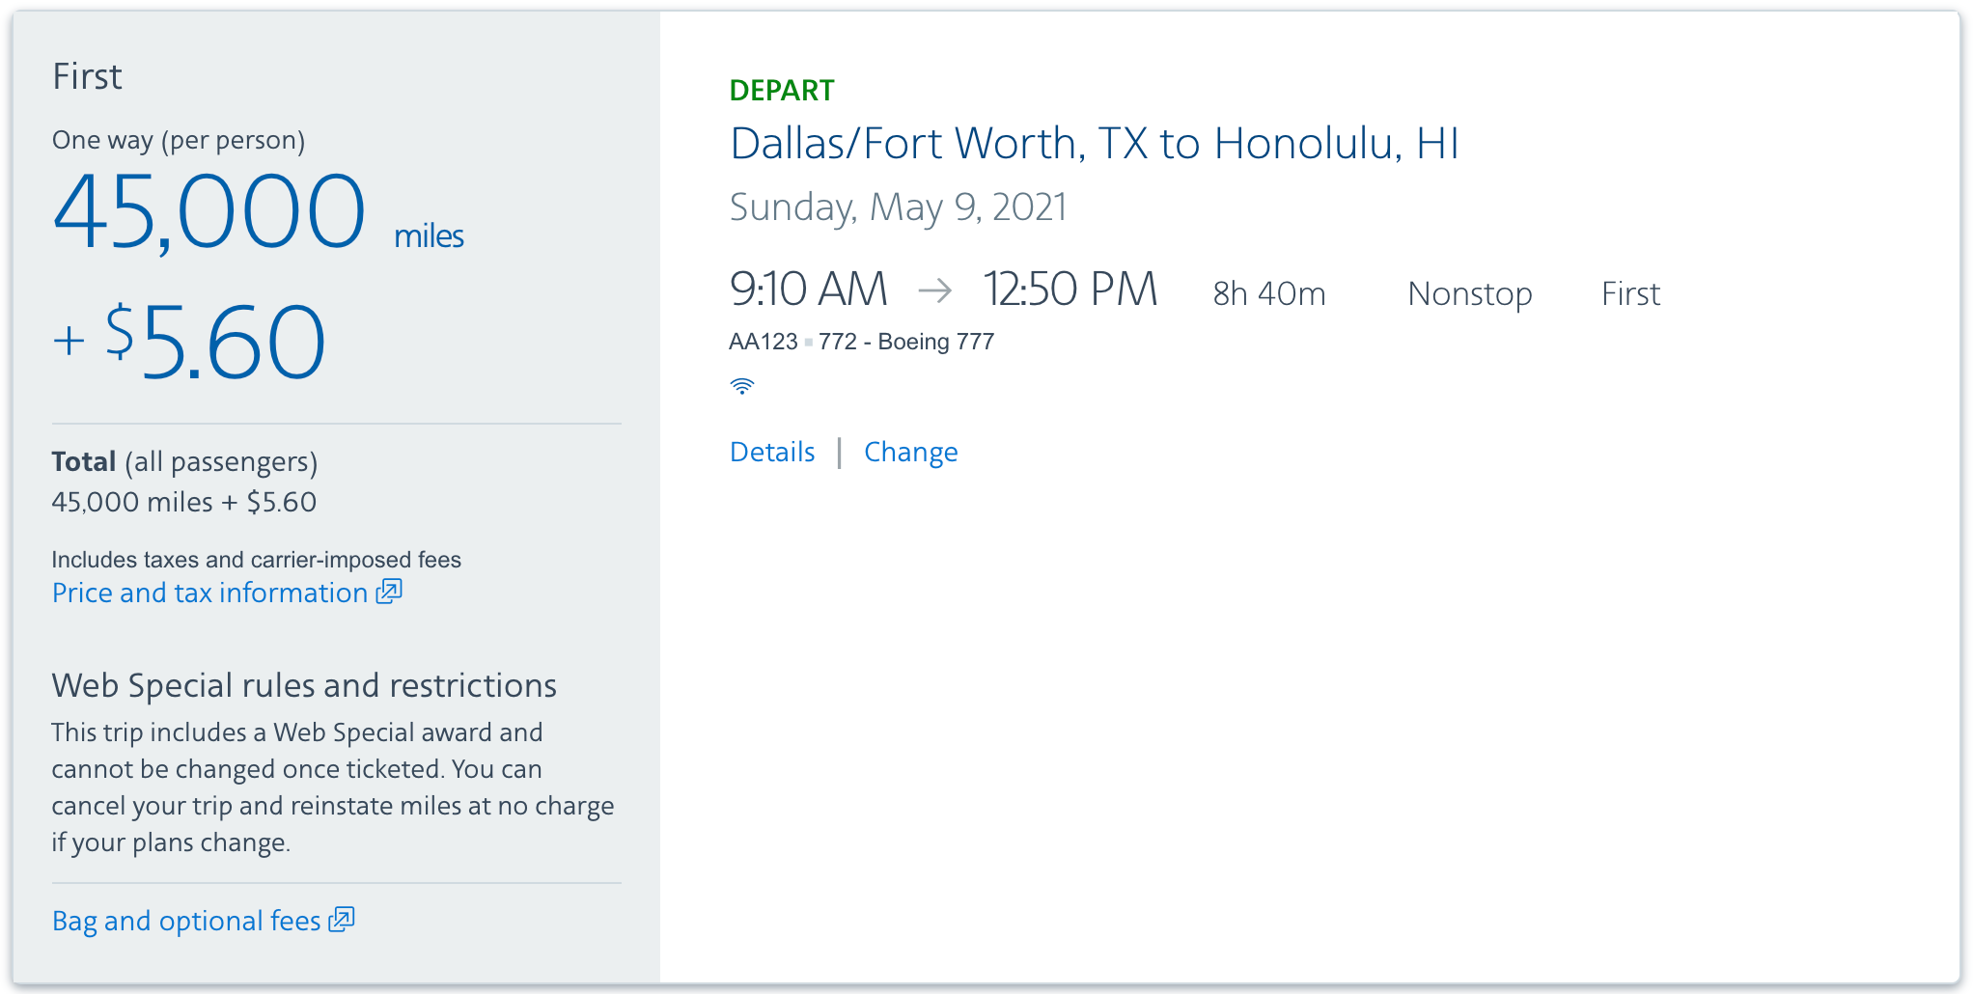Click Change to modify the flight
1973x994 pixels.
[x=910, y=451]
